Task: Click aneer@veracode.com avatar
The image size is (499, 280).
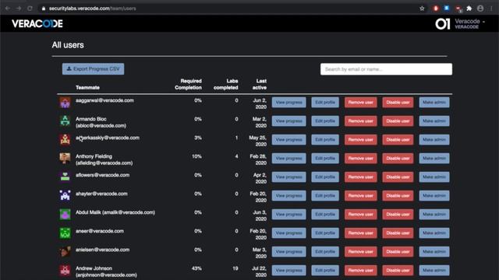Action: [65, 233]
